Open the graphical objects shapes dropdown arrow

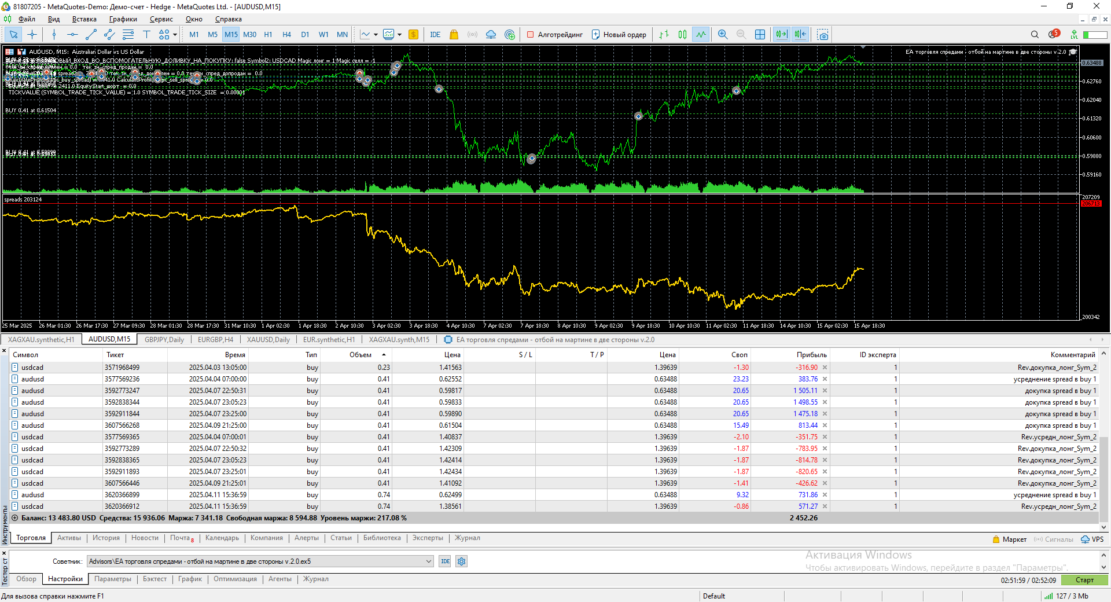coord(175,35)
